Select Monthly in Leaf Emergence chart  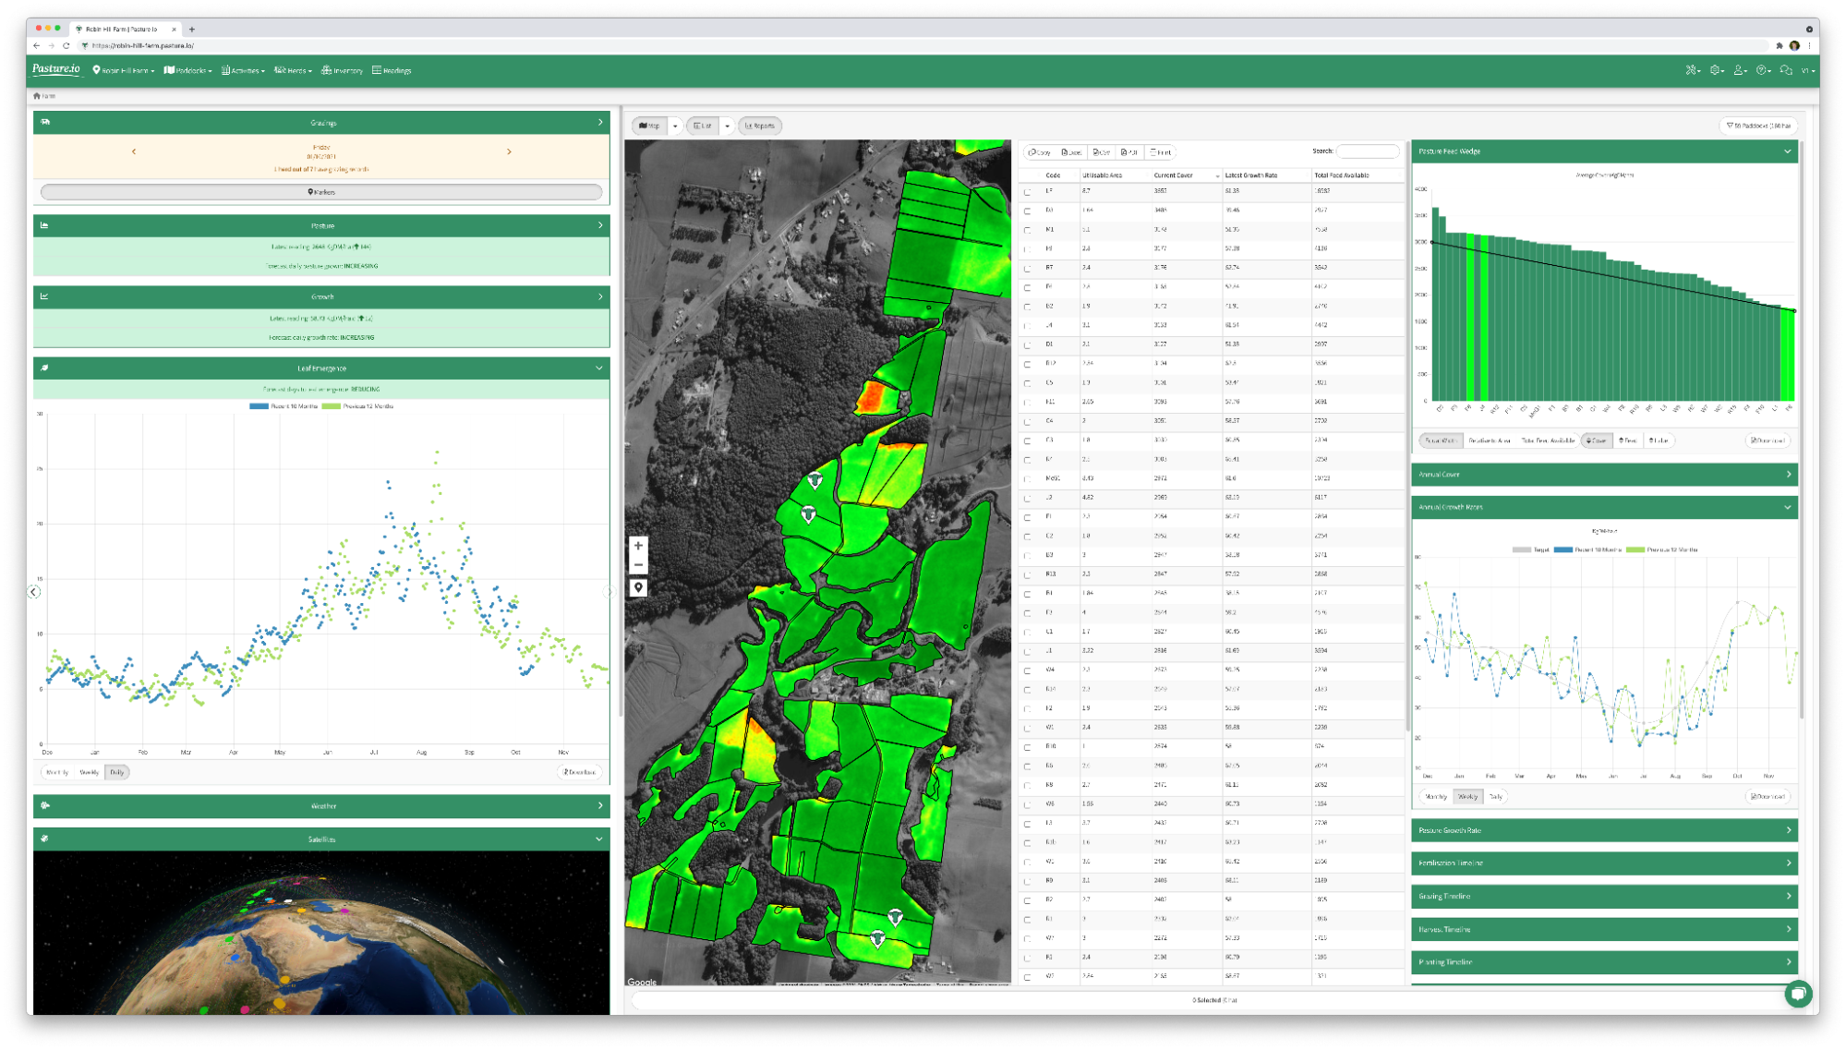[57, 772]
